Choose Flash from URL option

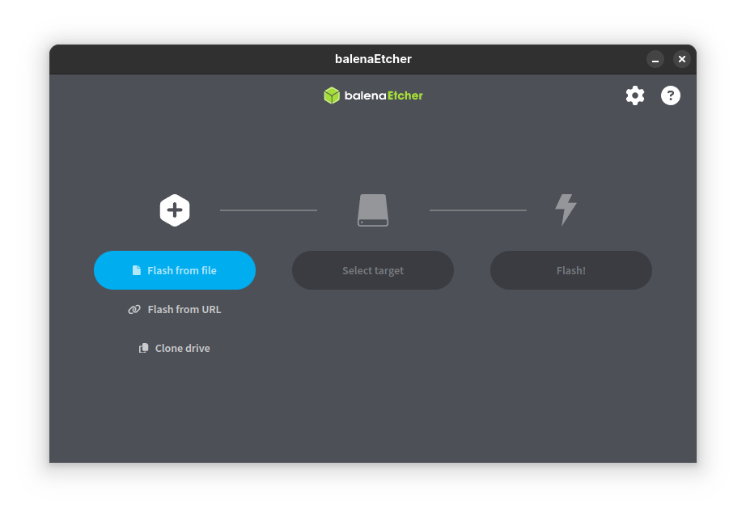[x=175, y=310]
